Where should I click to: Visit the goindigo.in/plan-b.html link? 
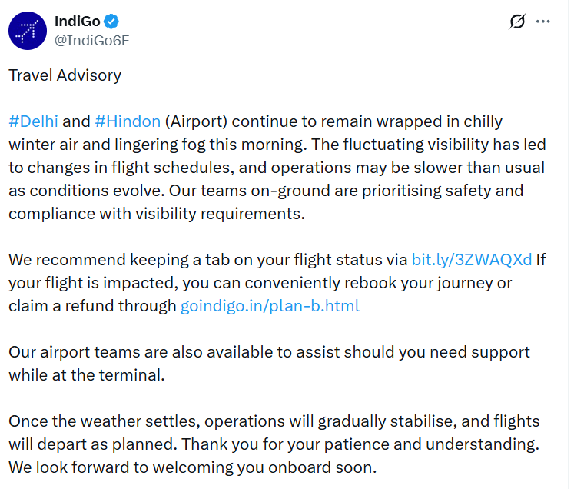(x=270, y=306)
